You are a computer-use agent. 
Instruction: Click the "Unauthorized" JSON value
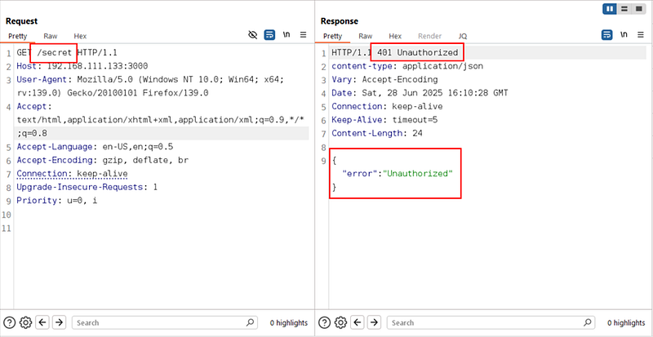point(418,173)
